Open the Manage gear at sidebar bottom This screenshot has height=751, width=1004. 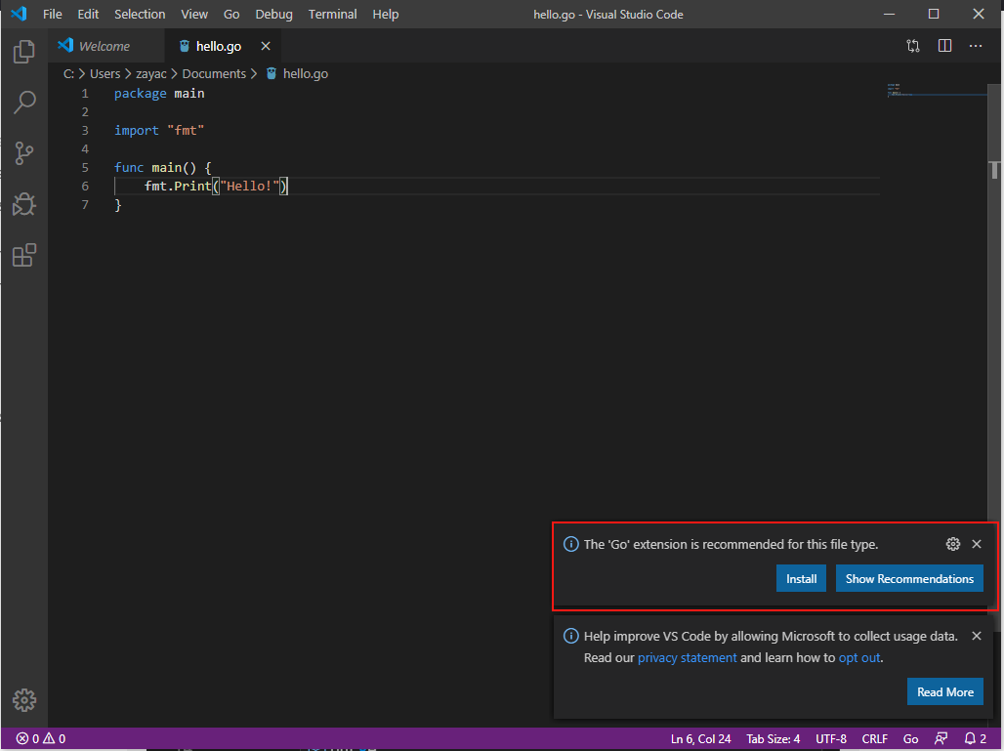[x=23, y=700]
